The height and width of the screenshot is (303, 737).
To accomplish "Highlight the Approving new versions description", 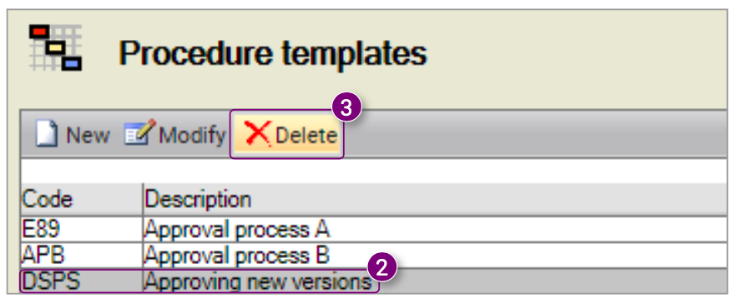I will tap(258, 282).
